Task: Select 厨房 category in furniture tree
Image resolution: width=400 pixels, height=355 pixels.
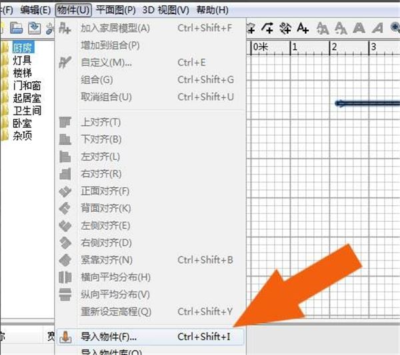Action: tap(23, 48)
